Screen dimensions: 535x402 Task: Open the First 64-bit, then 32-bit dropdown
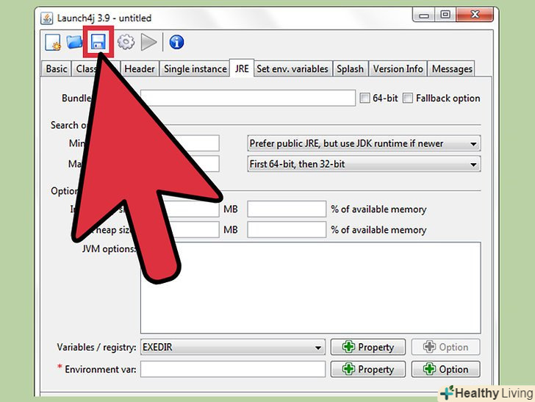click(x=364, y=164)
